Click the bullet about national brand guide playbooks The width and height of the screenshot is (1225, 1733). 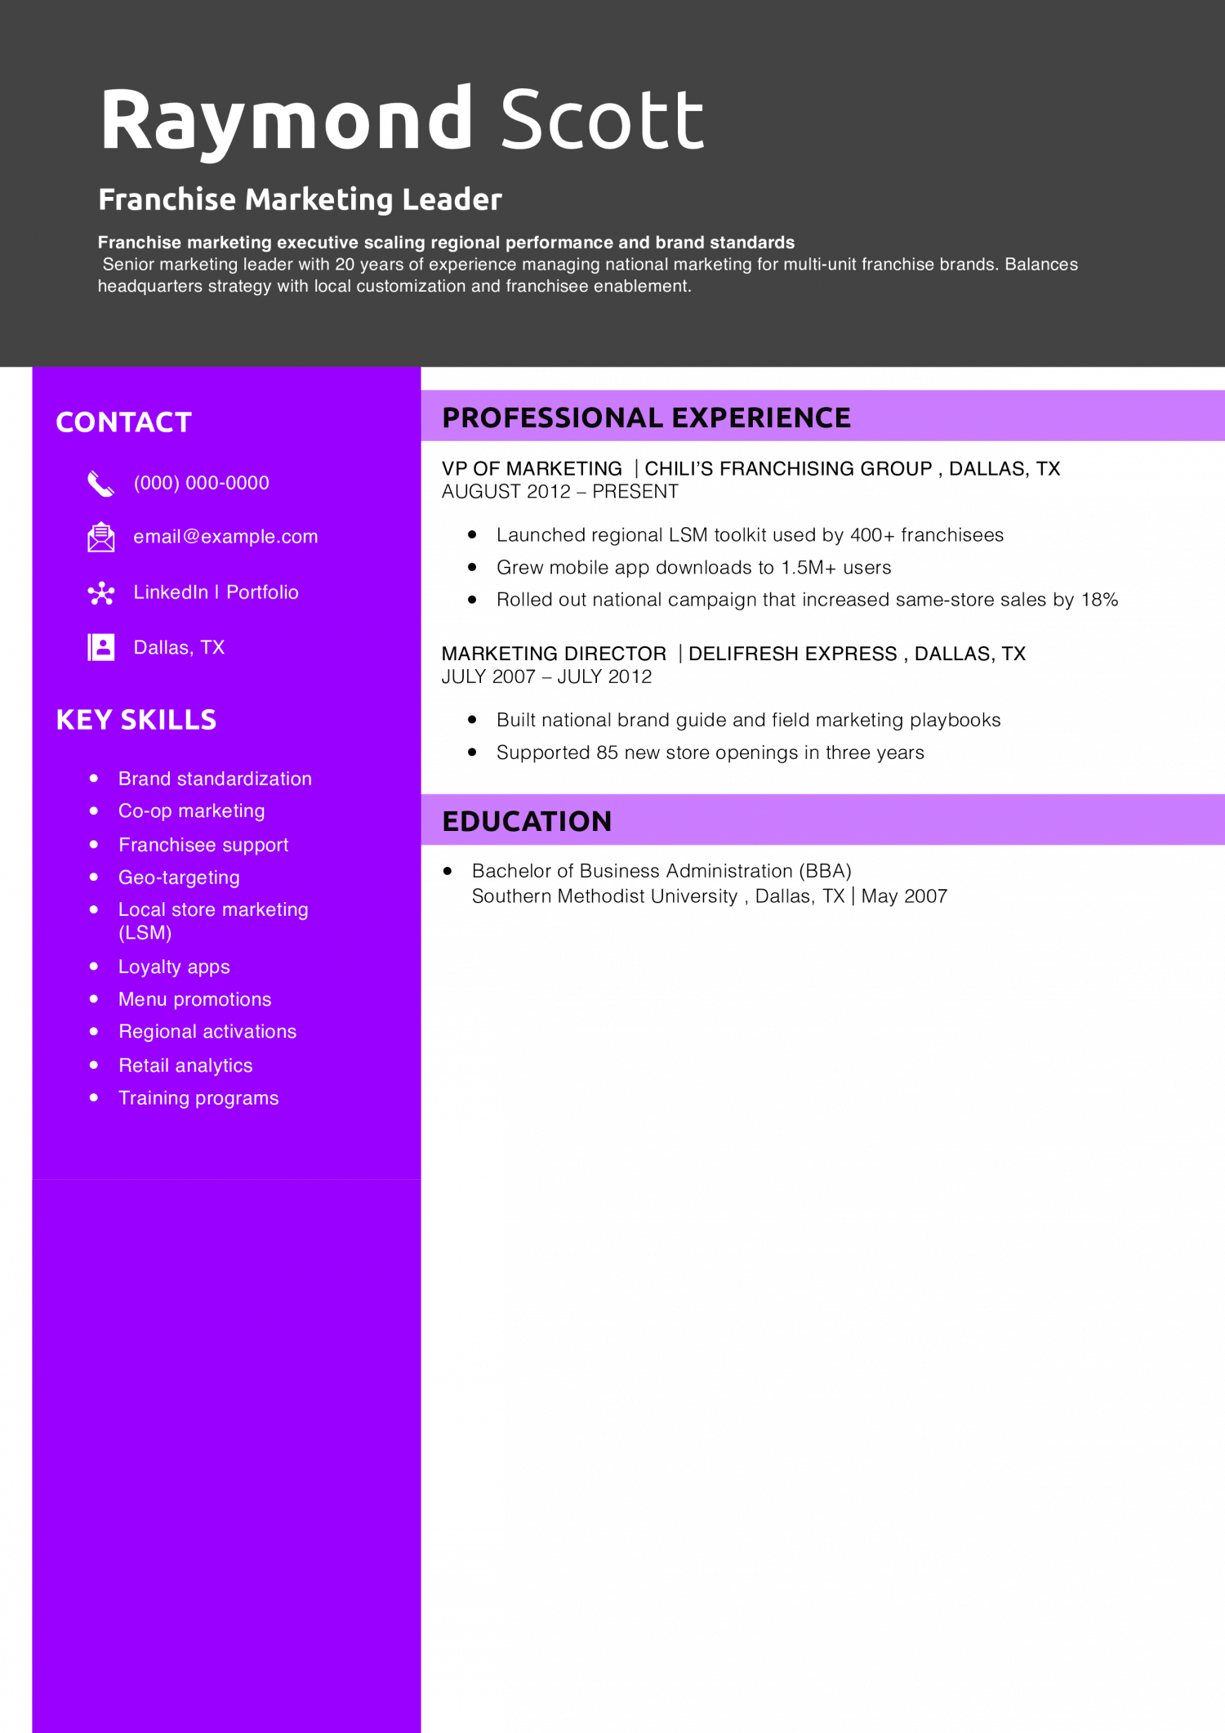tap(748, 721)
